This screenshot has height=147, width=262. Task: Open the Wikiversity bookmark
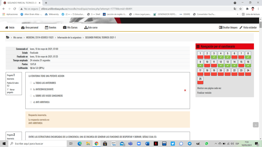pos(52,14)
